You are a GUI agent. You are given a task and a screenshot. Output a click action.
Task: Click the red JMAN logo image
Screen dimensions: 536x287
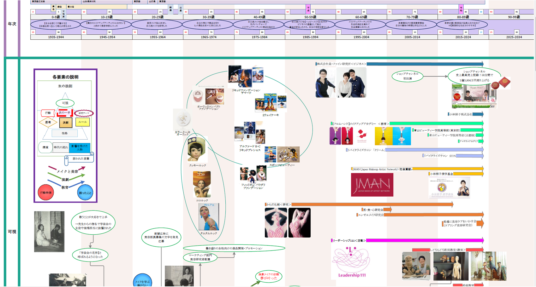pyautogui.click(x=372, y=185)
